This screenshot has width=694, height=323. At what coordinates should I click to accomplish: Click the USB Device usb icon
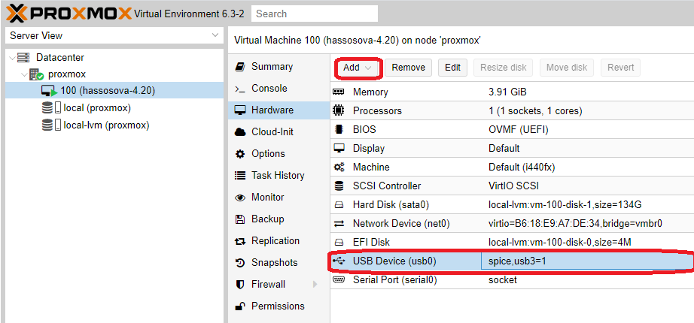tap(339, 261)
